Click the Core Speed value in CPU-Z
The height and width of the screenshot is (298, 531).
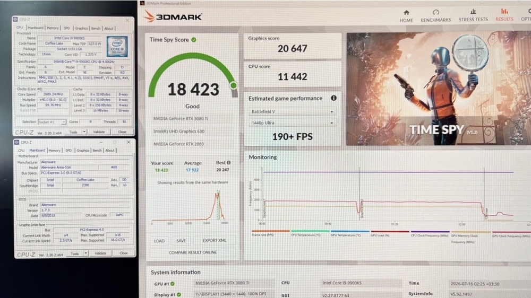pos(53,94)
